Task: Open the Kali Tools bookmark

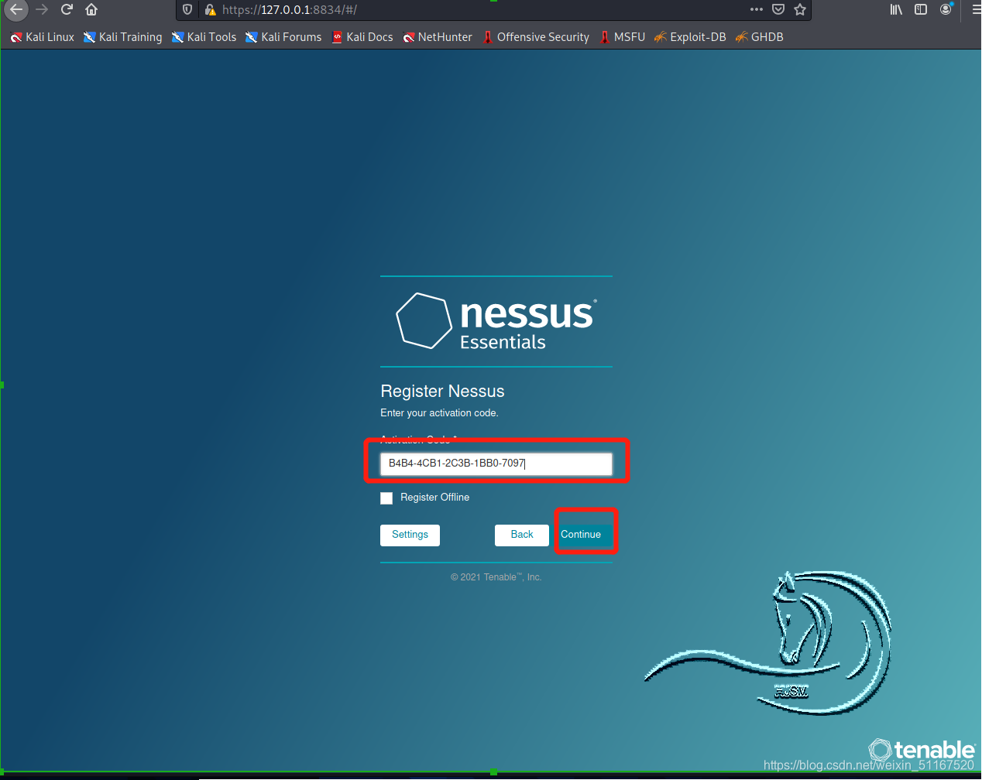Action: [204, 37]
